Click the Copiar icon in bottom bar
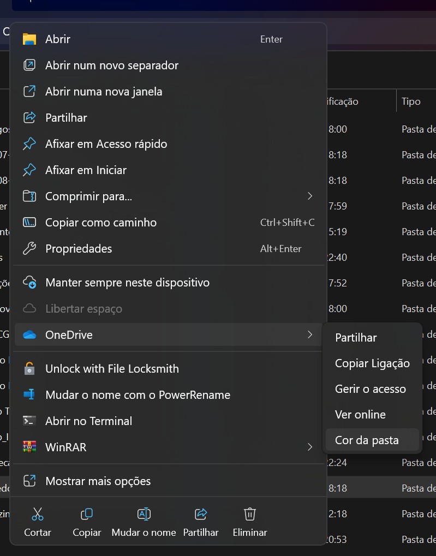The image size is (436, 556). click(87, 514)
